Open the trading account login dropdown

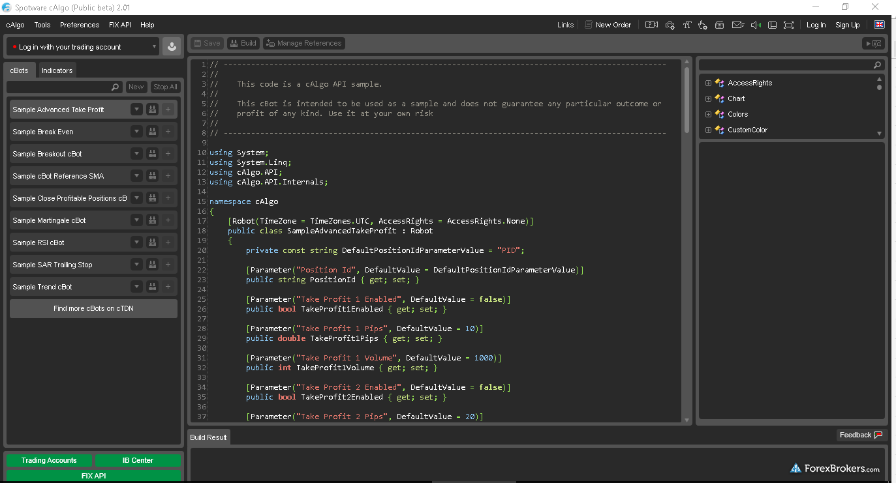[x=83, y=47]
